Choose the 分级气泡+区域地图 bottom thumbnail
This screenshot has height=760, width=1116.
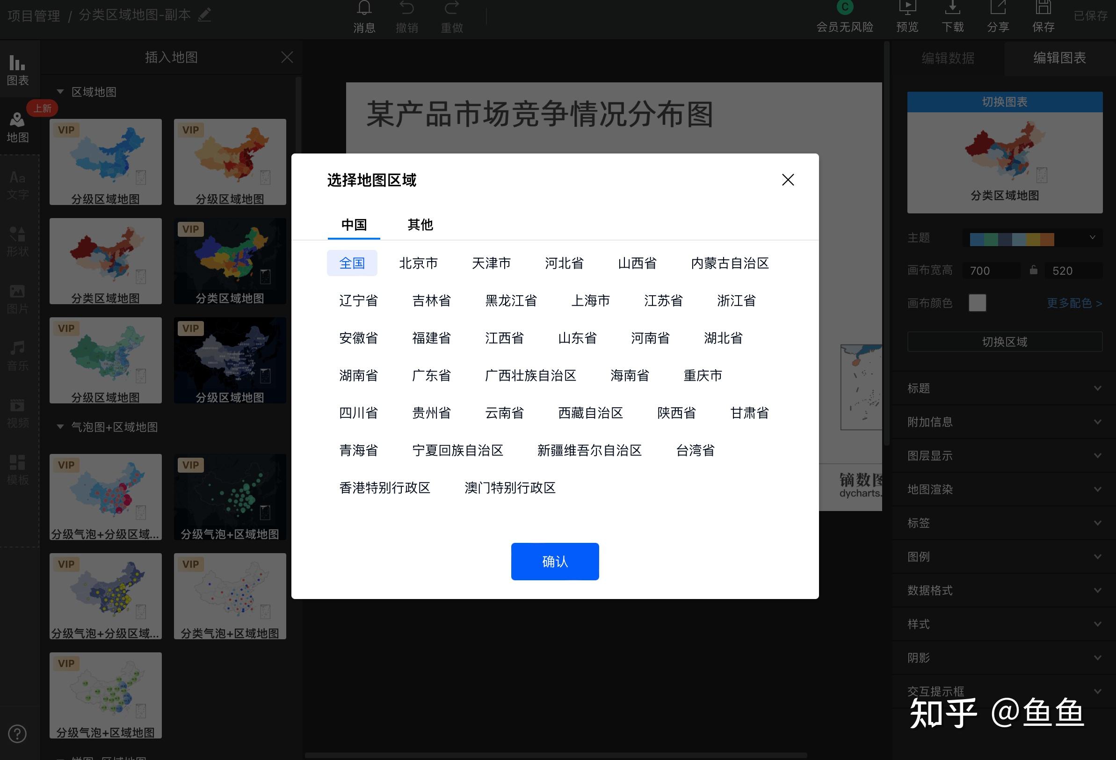click(x=106, y=695)
